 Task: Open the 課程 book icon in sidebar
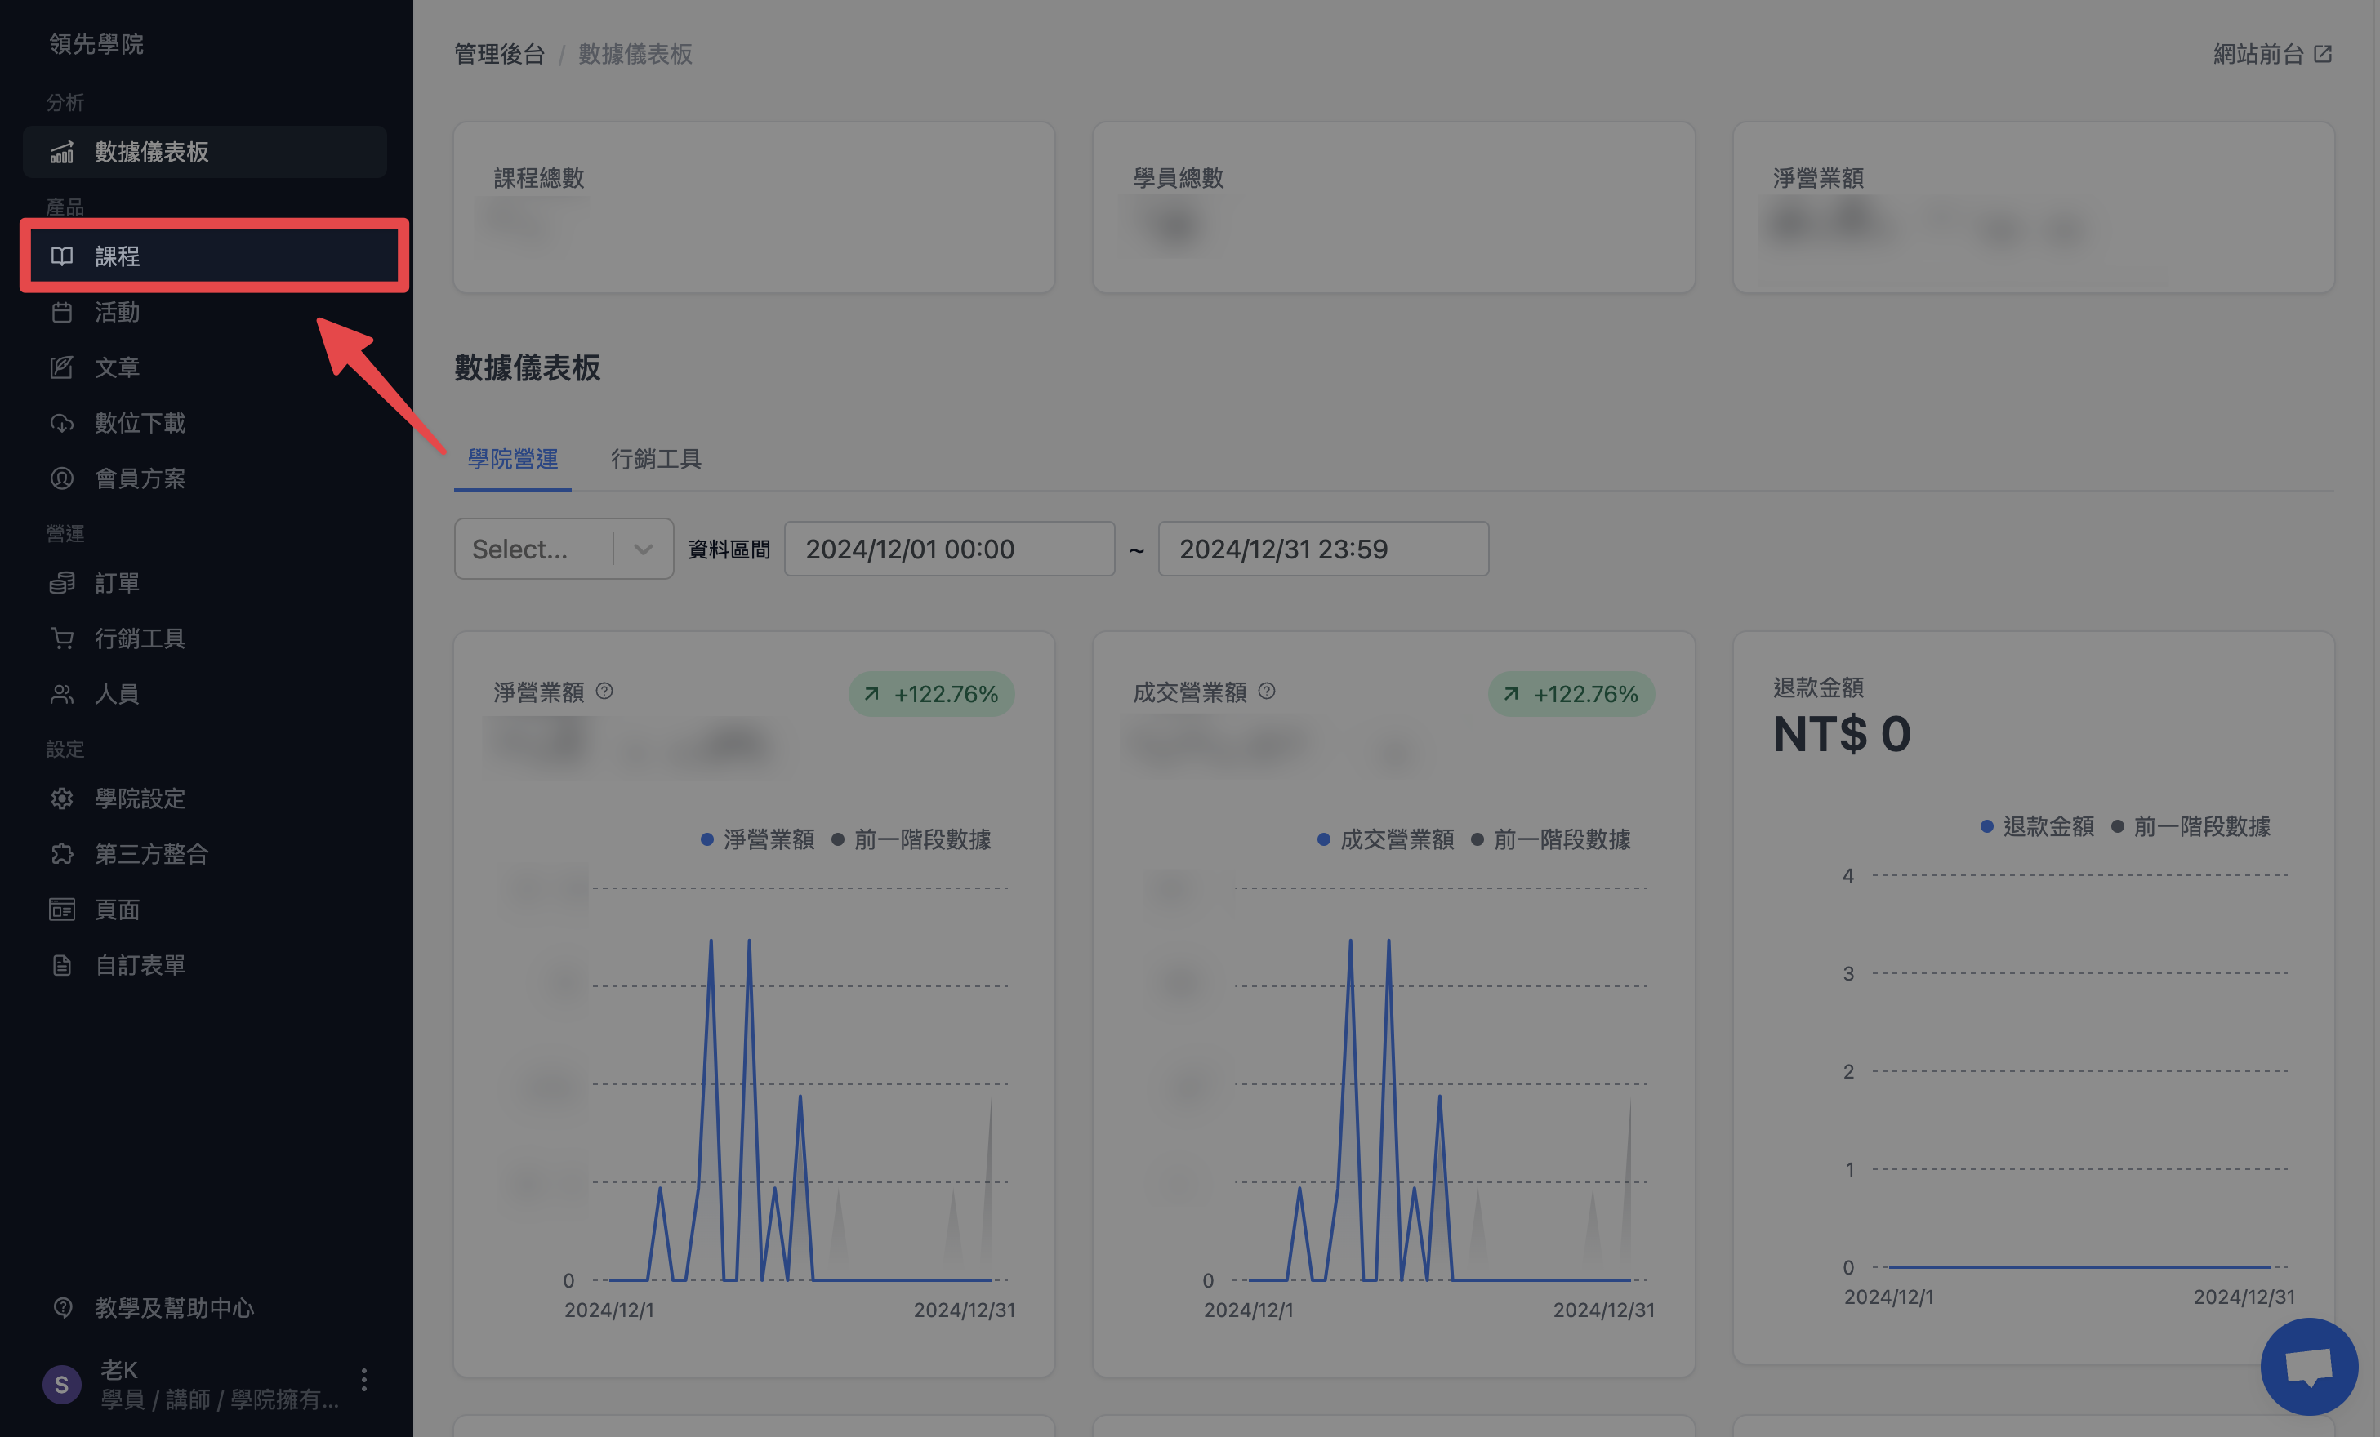tap(62, 256)
